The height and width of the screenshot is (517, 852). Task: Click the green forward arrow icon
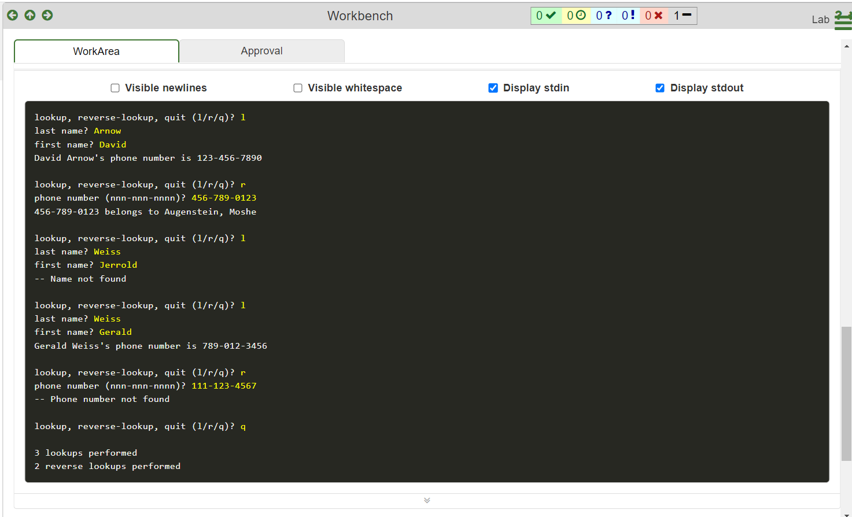pyautogui.click(x=47, y=15)
